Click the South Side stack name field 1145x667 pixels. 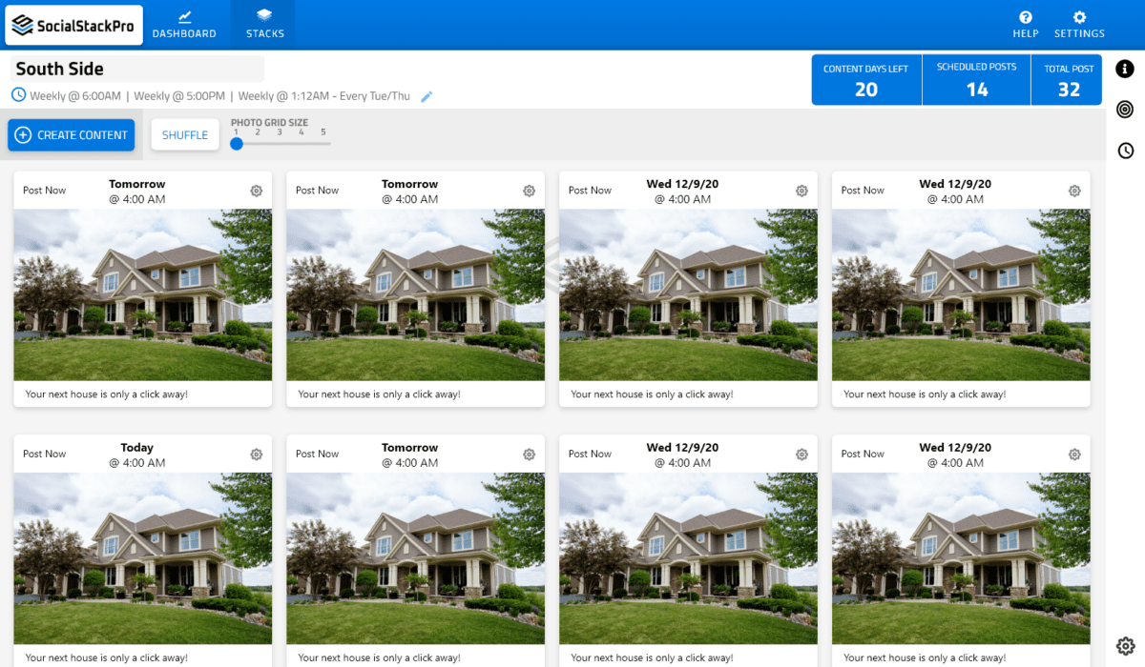pyautogui.click(x=137, y=69)
